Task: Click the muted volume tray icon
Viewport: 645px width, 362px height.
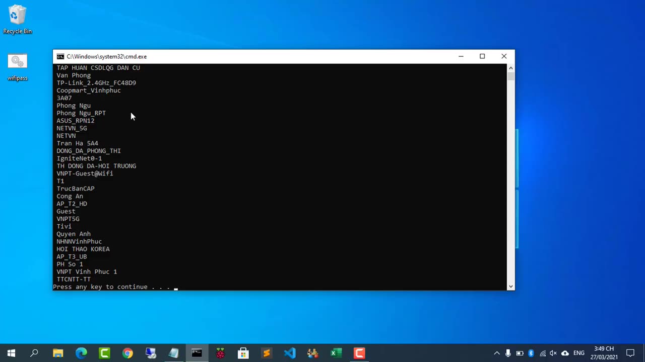Action: [x=553, y=353]
